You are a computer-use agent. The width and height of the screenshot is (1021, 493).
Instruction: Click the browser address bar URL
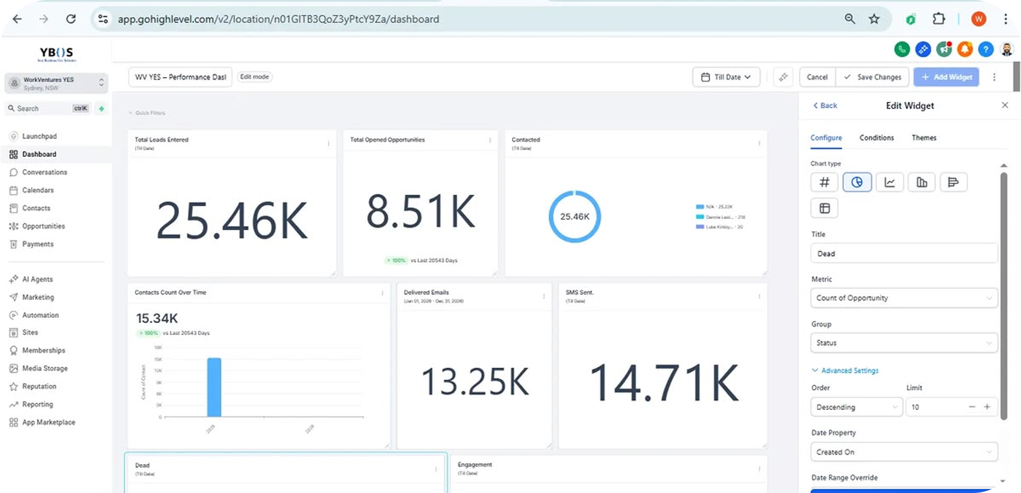(278, 19)
